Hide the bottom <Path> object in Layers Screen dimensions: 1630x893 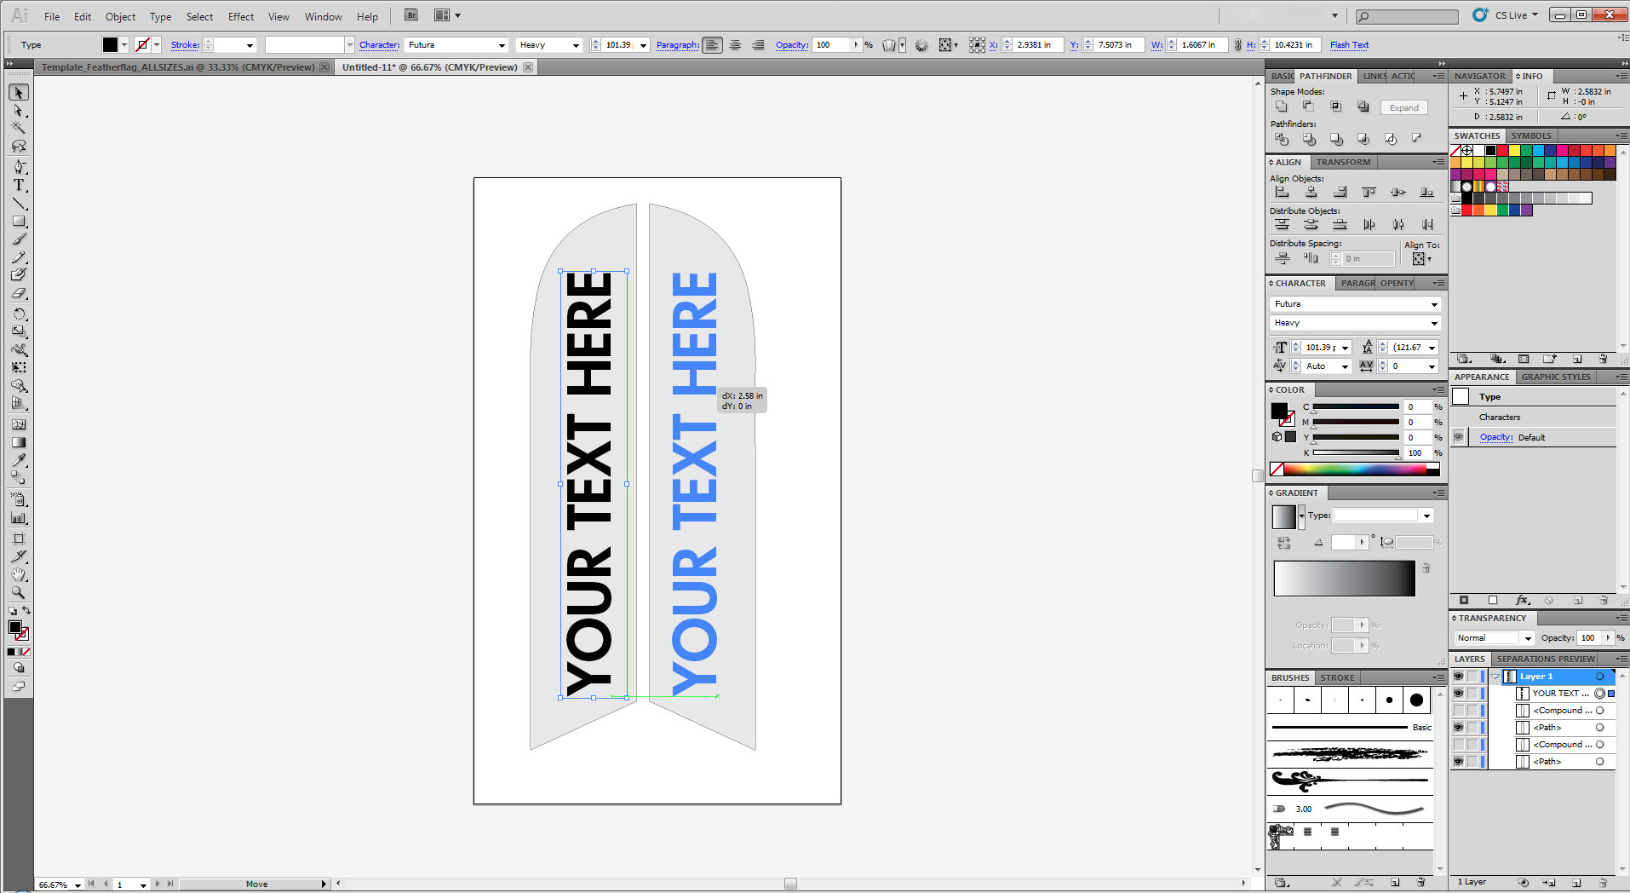coord(1458,761)
